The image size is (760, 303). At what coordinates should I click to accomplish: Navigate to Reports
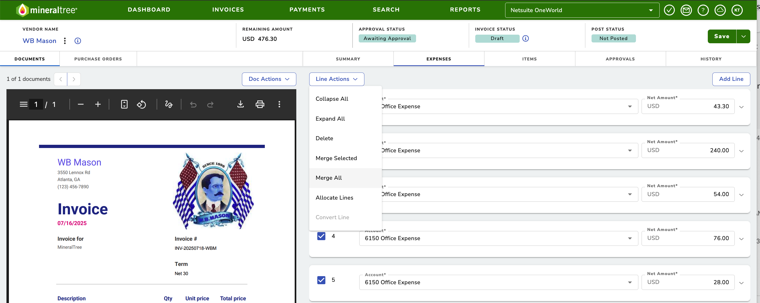(465, 10)
